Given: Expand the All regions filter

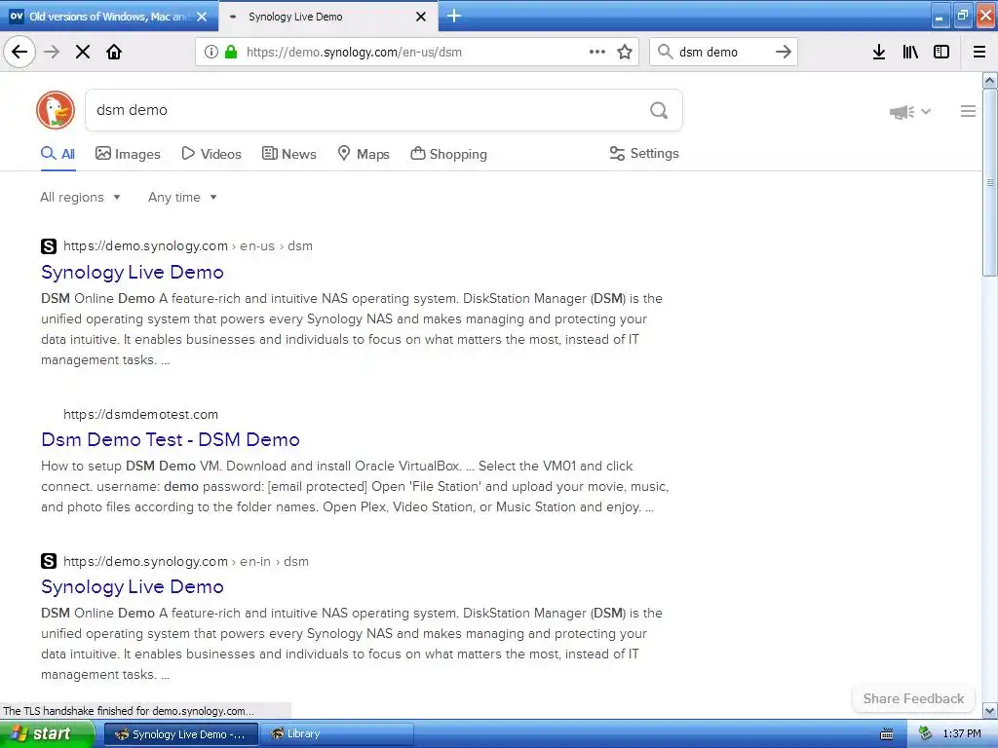Looking at the screenshot, I should click(x=80, y=197).
